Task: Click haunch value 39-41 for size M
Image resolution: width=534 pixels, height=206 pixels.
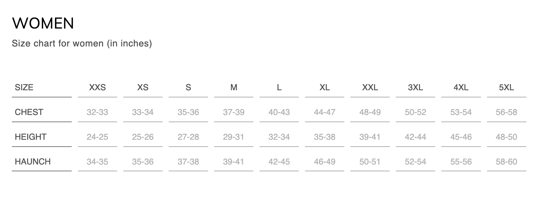Action: click(x=234, y=162)
